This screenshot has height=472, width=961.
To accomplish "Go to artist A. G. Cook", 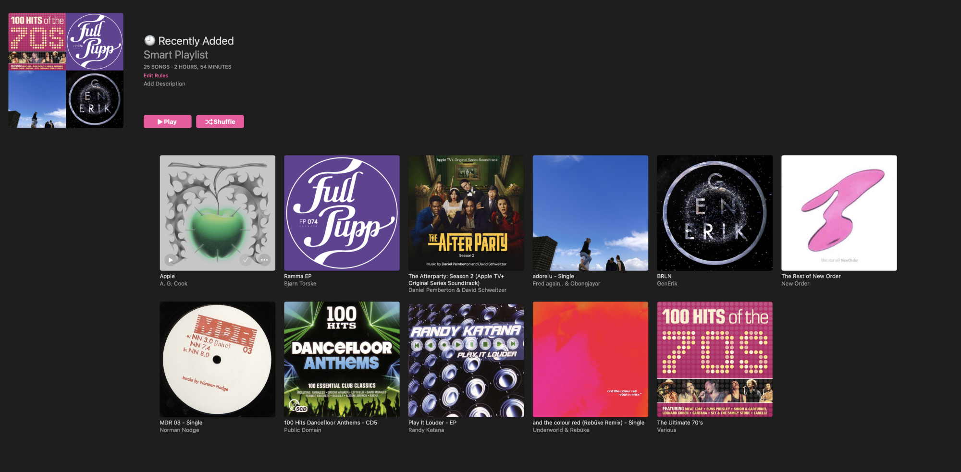I will coord(173,284).
